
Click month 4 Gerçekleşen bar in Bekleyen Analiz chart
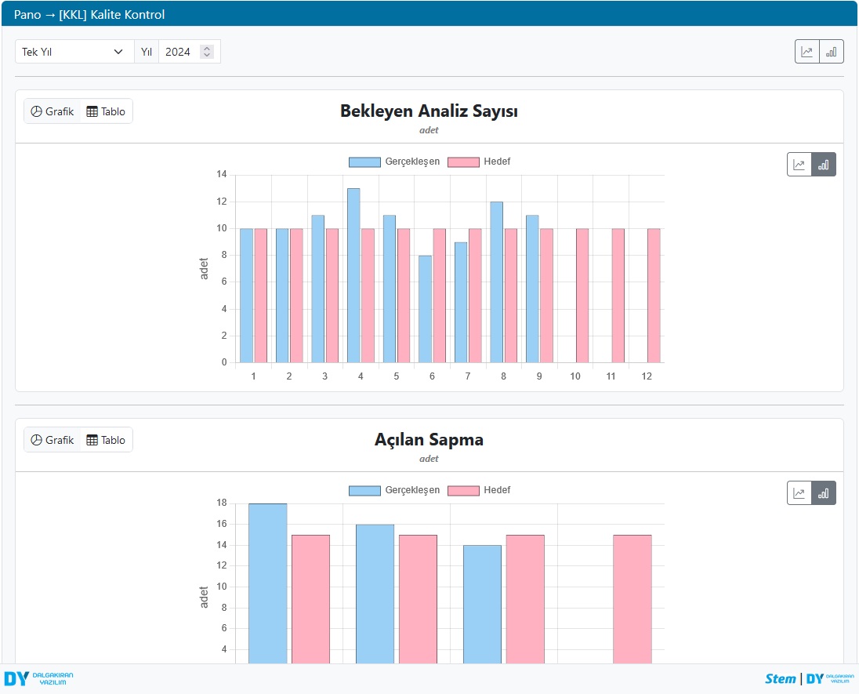[353, 274]
